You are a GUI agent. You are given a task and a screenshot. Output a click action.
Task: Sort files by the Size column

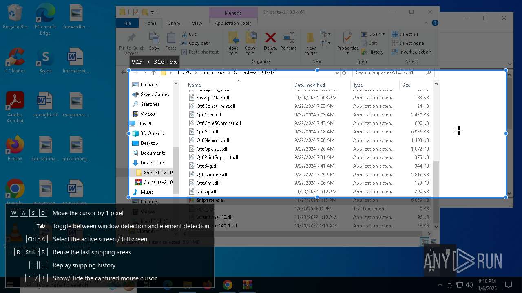coord(415,85)
